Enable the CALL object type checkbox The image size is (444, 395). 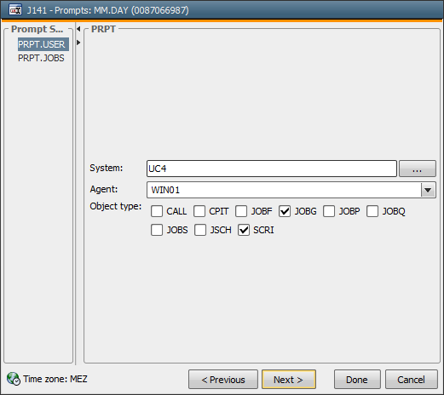tap(157, 211)
